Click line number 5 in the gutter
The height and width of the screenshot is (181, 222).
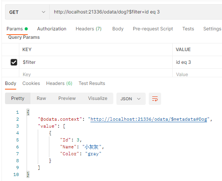[x=17, y=140]
